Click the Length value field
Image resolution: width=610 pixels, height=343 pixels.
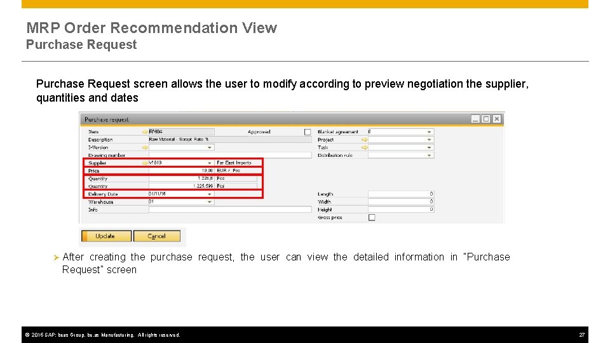401,194
